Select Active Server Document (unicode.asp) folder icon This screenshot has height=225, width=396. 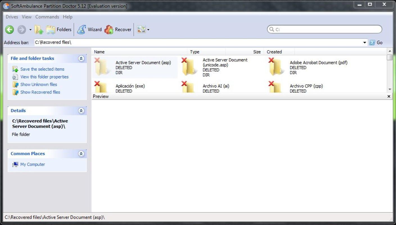189,67
